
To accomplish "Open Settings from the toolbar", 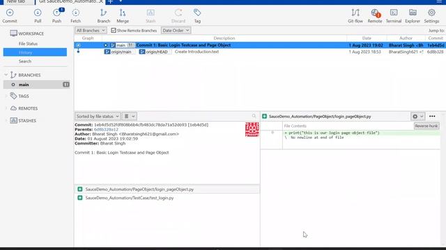I will 431,16.
